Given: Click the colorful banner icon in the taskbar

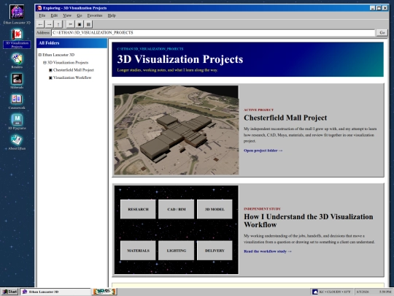Looking at the screenshot, I should point(104,292).
